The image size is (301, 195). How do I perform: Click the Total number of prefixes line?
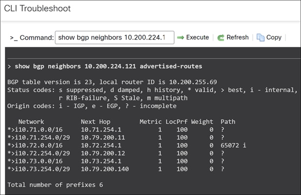click(55, 185)
